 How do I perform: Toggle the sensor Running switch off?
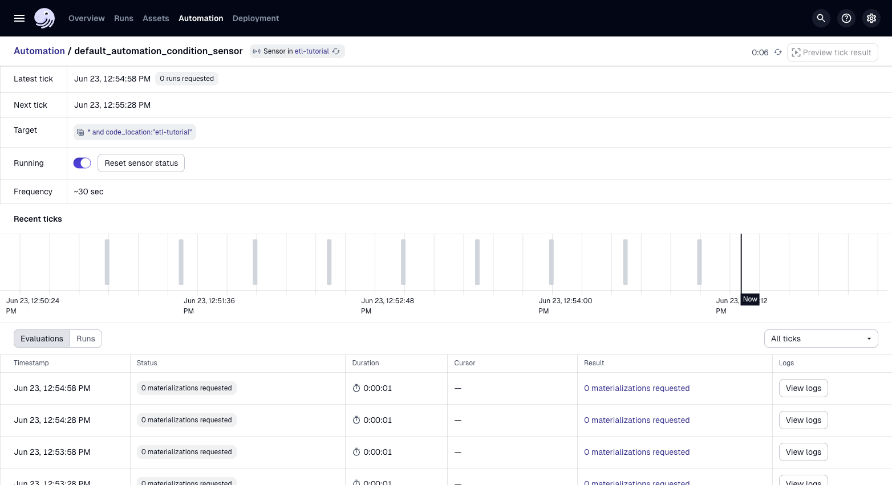pos(82,163)
